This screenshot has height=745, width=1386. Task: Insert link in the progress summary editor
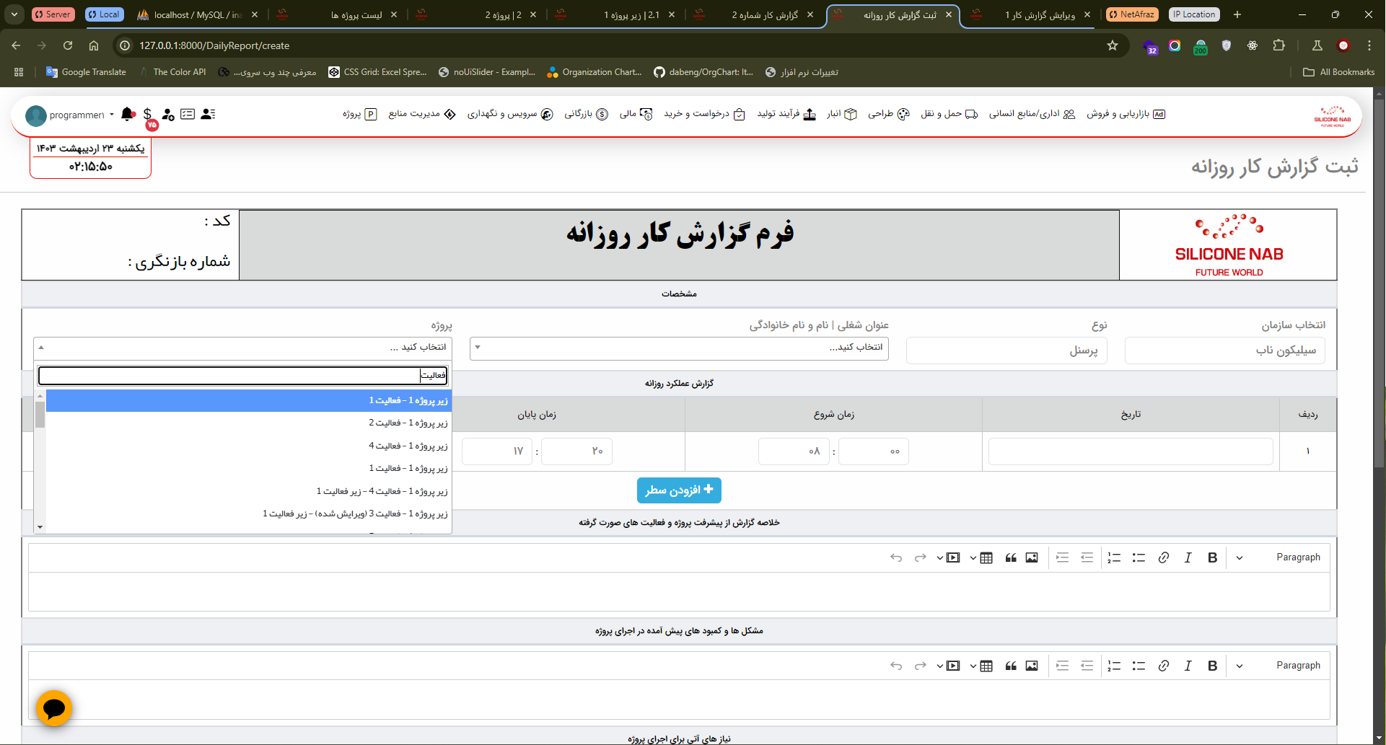(1163, 557)
